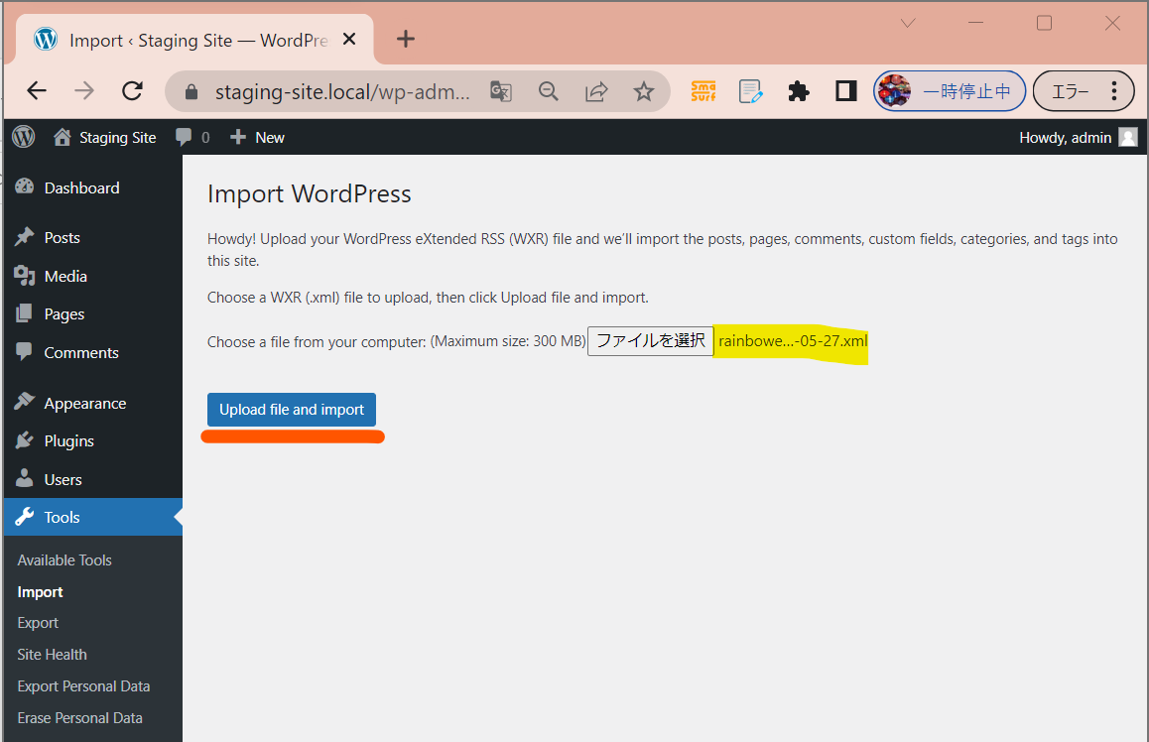The width and height of the screenshot is (1149, 742).
Task: Click the profile button labeled 一時停止中
Action: click(949, 91)
